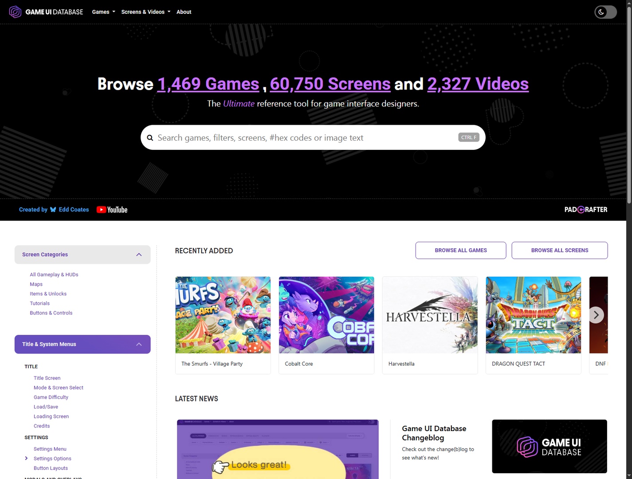Open the Cobalt Core cover thumbnail
The height and width of the screenshot is (479, 632).
tap(326, 315)
